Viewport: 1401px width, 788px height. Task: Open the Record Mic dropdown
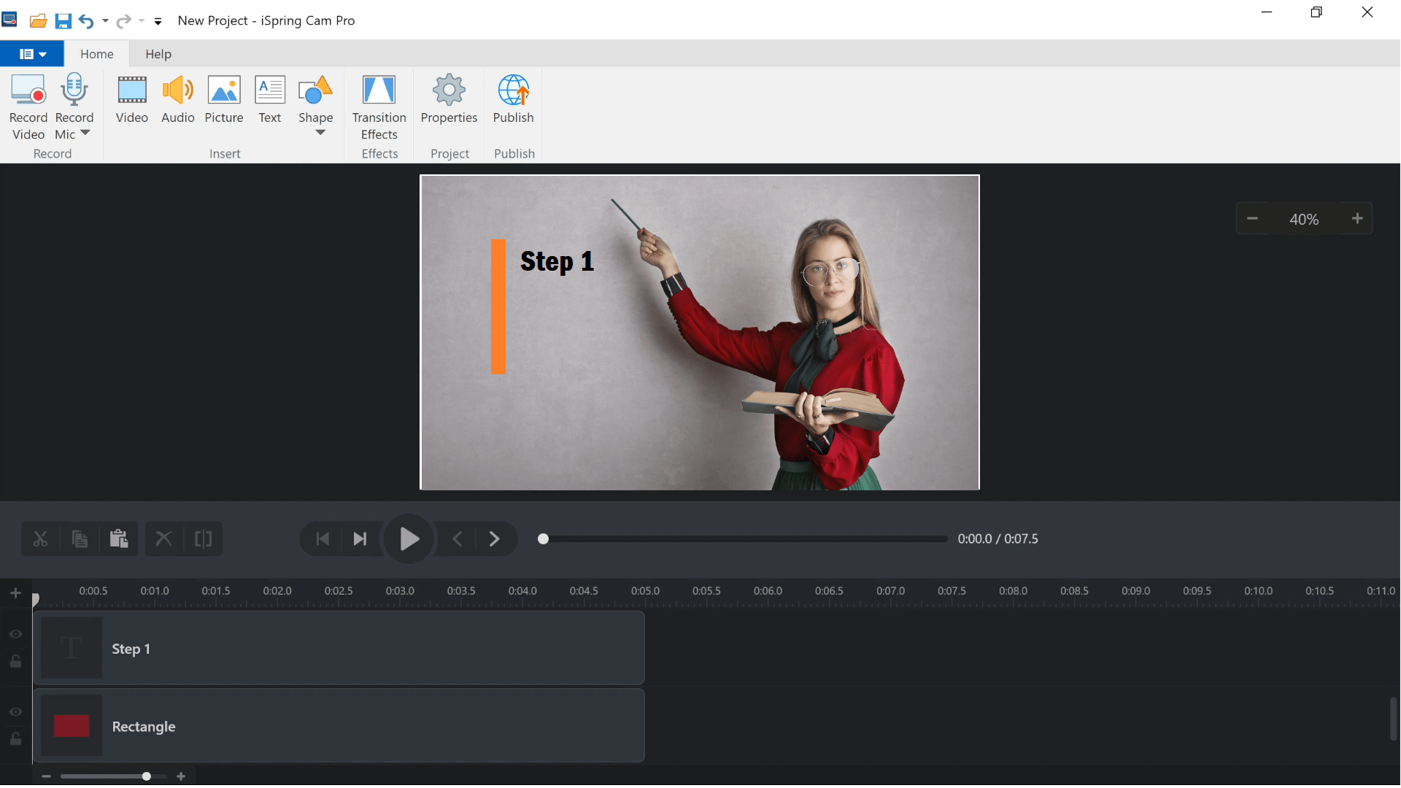[x=85, y=133]
